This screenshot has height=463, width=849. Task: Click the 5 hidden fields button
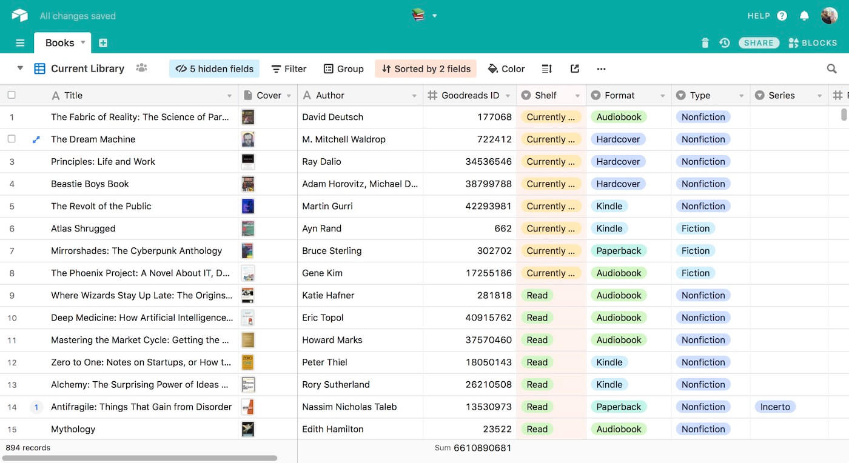pos(214,68)
